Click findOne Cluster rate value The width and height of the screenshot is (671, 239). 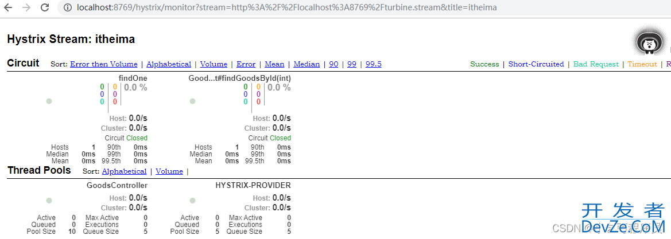coord(138,128)
